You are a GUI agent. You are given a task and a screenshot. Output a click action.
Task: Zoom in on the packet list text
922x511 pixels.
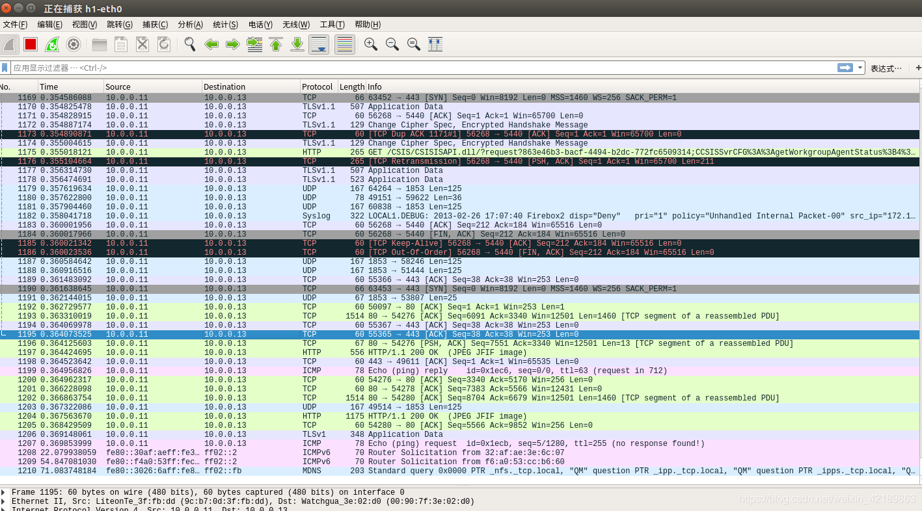click(370, 44)
